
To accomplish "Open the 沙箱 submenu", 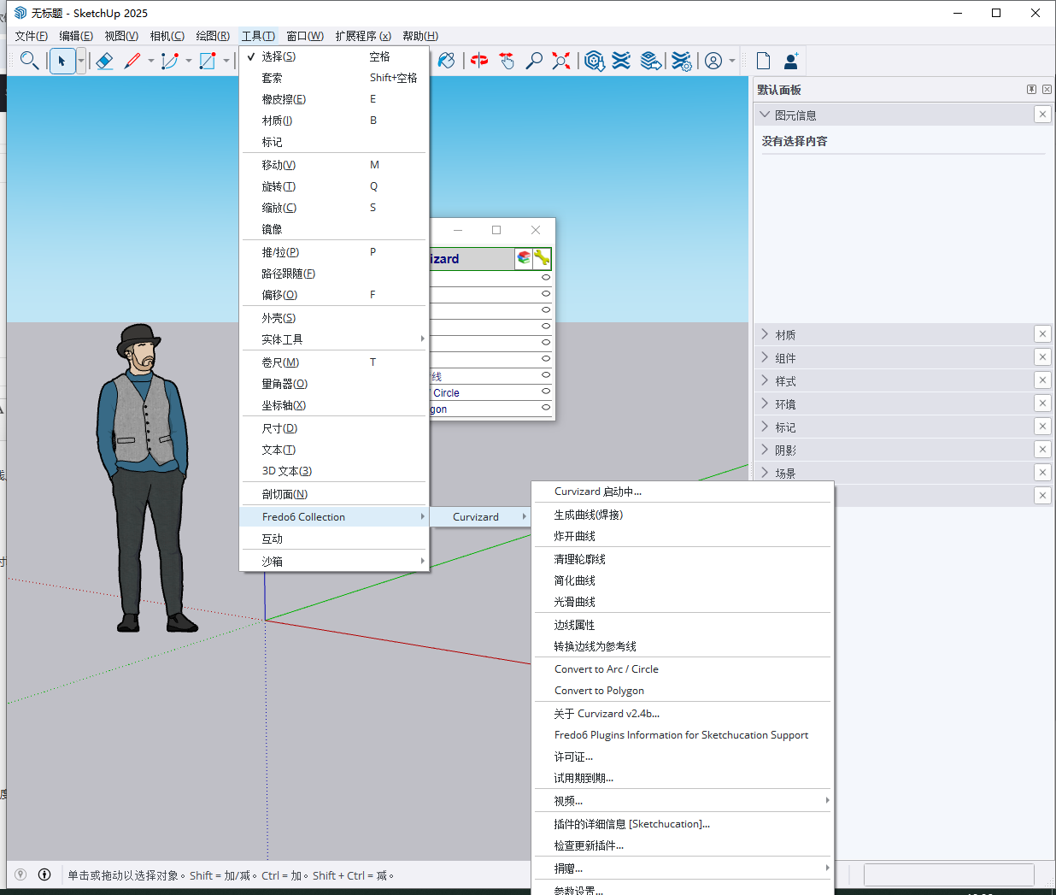I will tap(333, 562).
